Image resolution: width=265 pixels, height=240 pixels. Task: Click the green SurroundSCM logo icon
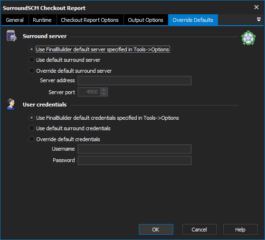point(248,38)
